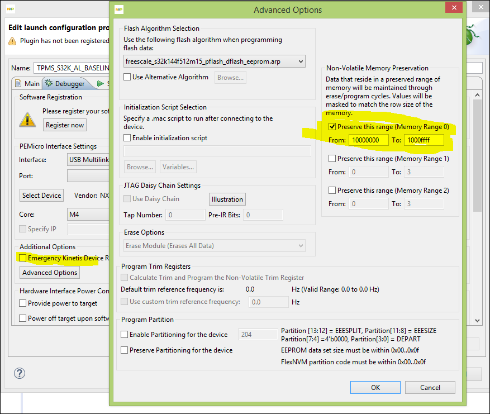The height and width of the screenshot is (414, 490).
Task: Toggle Emergency Kinetis Device Recovery checkbox
Action: point(22,258)
